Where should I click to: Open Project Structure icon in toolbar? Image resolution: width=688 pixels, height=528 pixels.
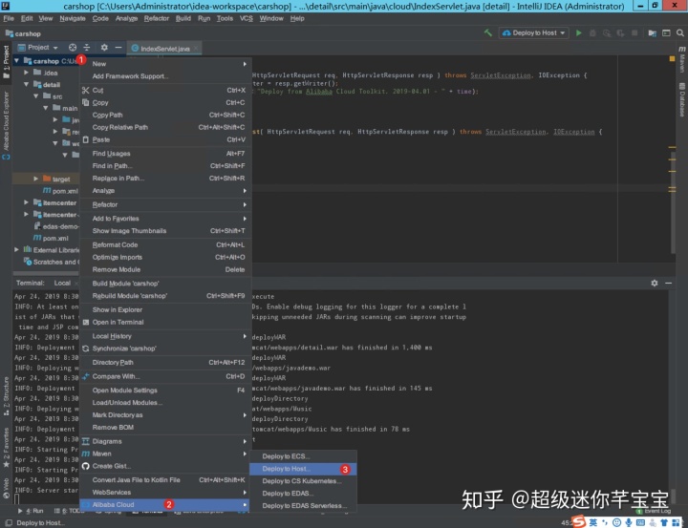point(652,32)
